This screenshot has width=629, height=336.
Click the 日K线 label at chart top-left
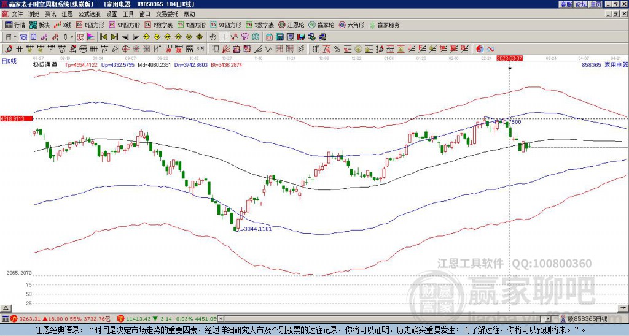(x=9, y=61)
